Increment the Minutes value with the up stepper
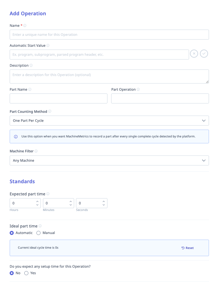This screenshot has height=282, width=218. [x=71, y=201]
